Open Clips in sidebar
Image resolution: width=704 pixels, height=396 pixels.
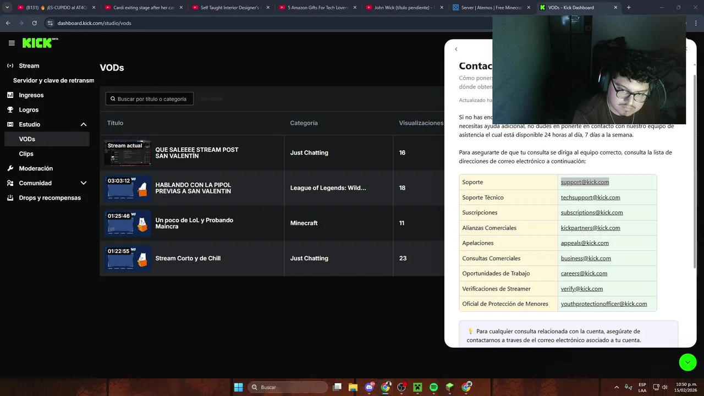tap(26, 154)
